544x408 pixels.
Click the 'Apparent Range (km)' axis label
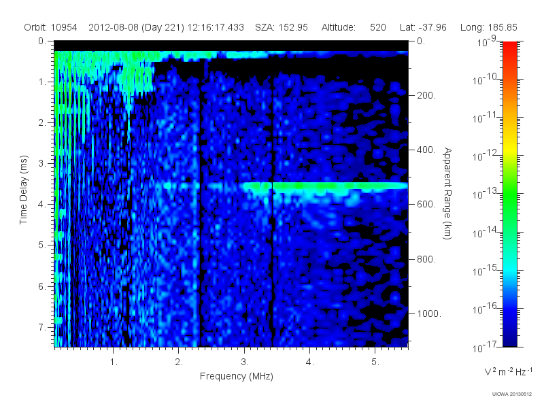coord(447,194)
